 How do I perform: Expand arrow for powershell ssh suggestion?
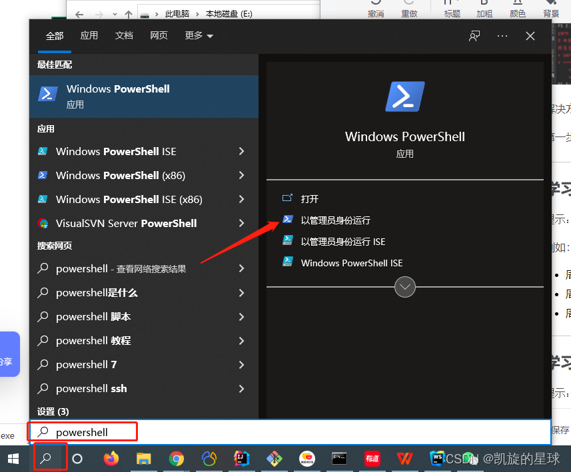241,389
